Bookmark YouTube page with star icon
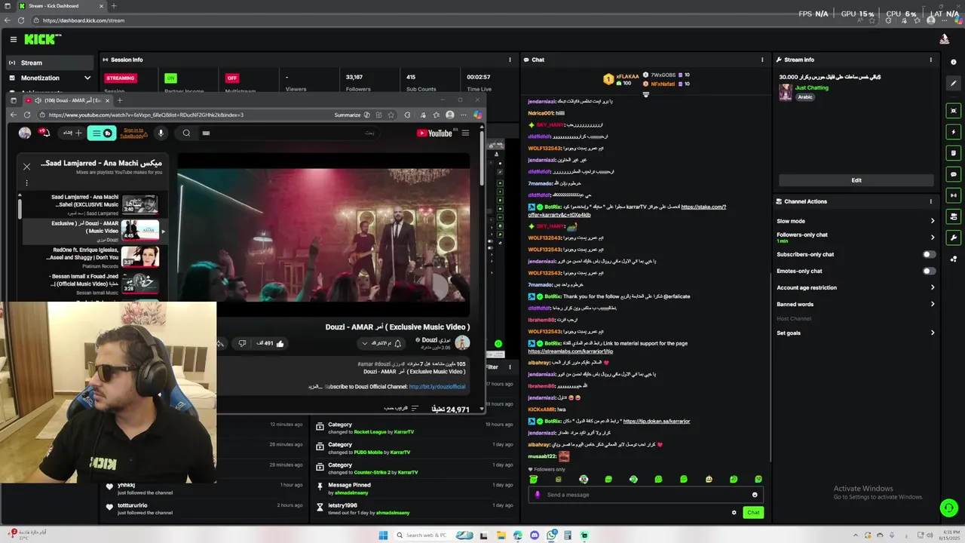The image size is (965, 543). (x=391, y=115)
